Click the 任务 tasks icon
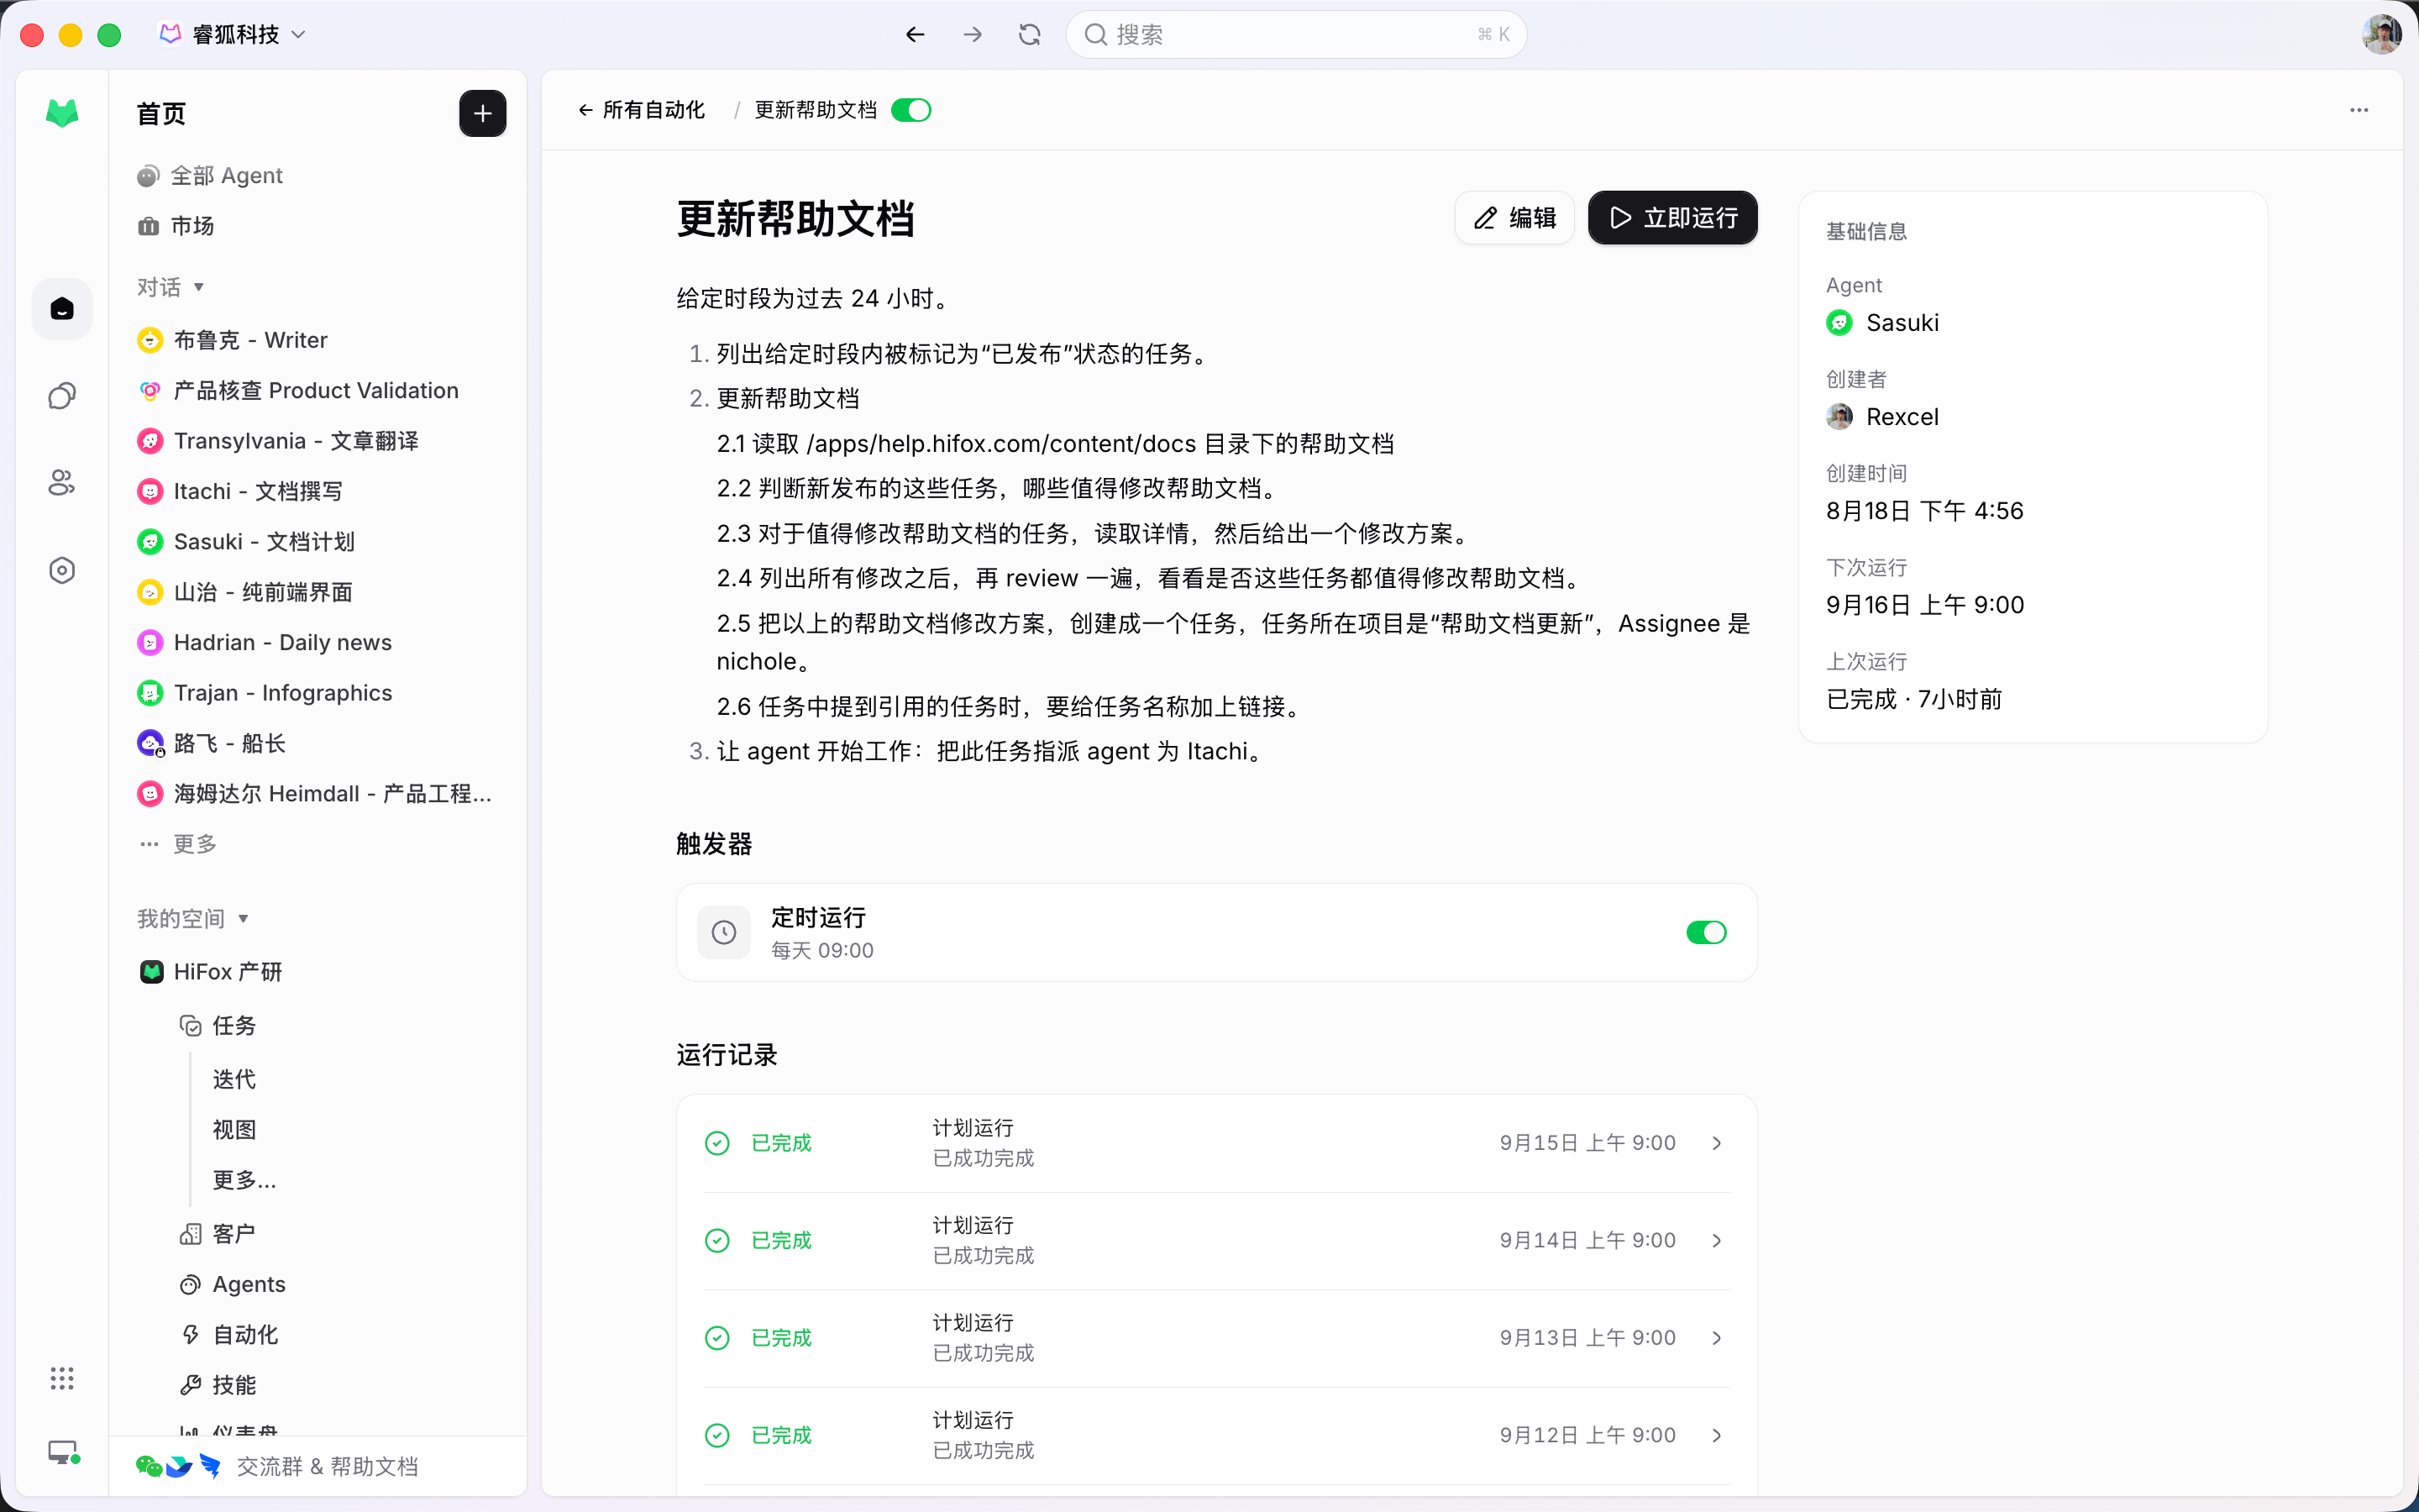Viewport: 2419px width, 1512px height. pos(190,1026)
